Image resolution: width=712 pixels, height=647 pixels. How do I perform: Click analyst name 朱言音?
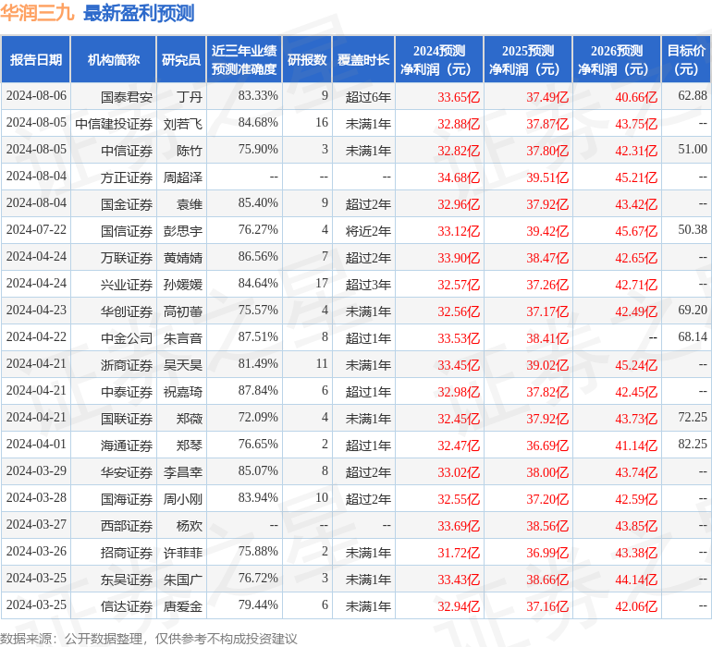183,337
